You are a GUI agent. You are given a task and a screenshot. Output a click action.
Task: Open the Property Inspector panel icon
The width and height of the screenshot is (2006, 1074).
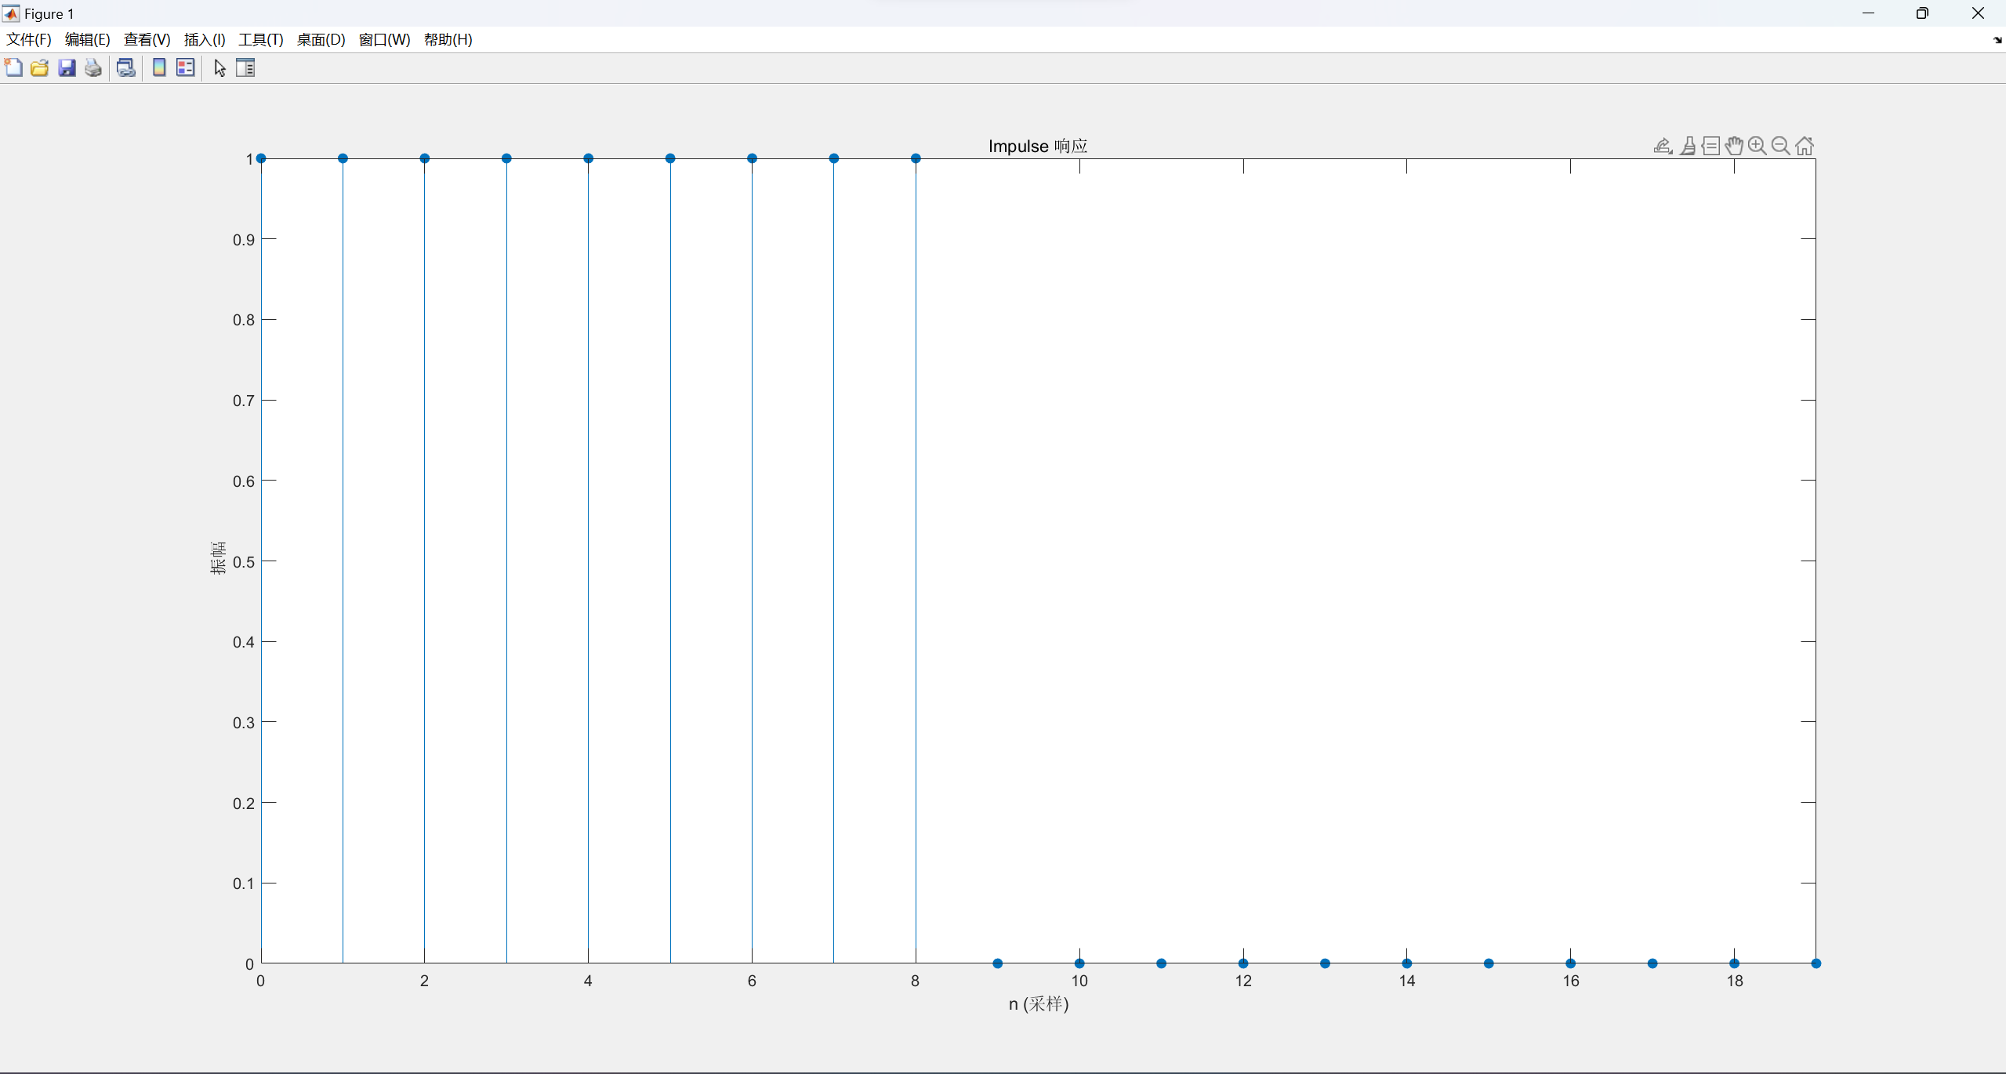tap(245, 68)
